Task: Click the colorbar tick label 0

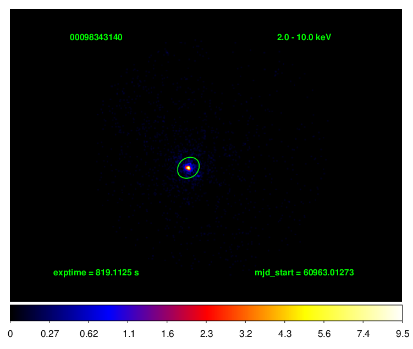Action: (10, 333)
